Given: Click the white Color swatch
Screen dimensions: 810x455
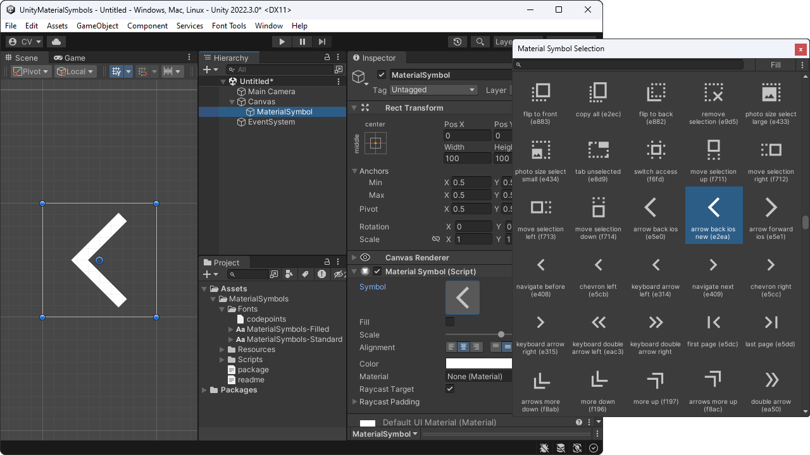Looking at the screenshot, I should point(478,363).
